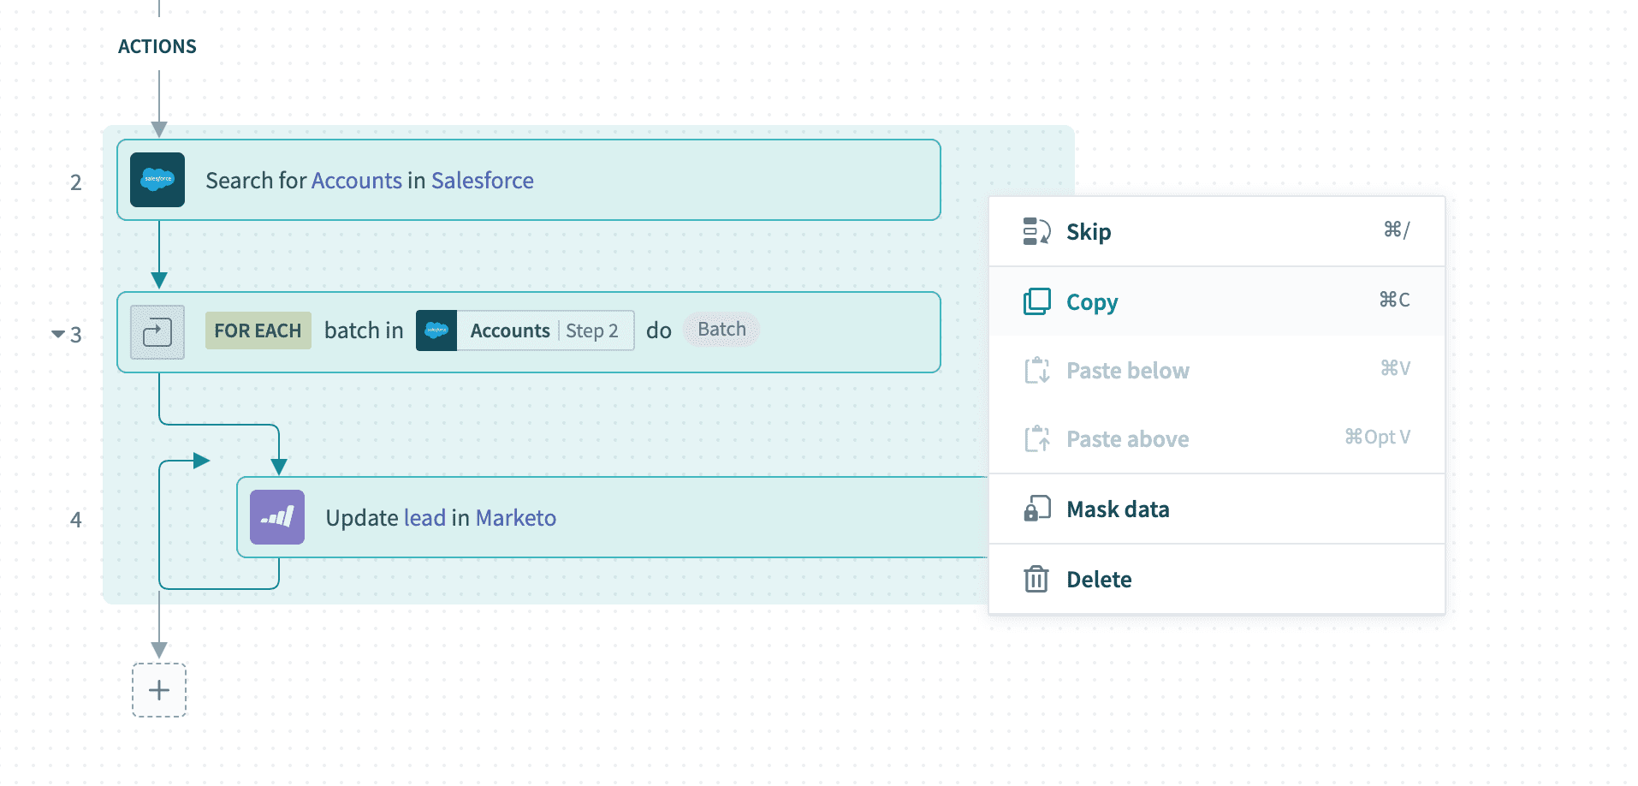The image size is (1638, 786).
Task: Choose Copy from the context menu
Action: click(x=1090, y=301)
